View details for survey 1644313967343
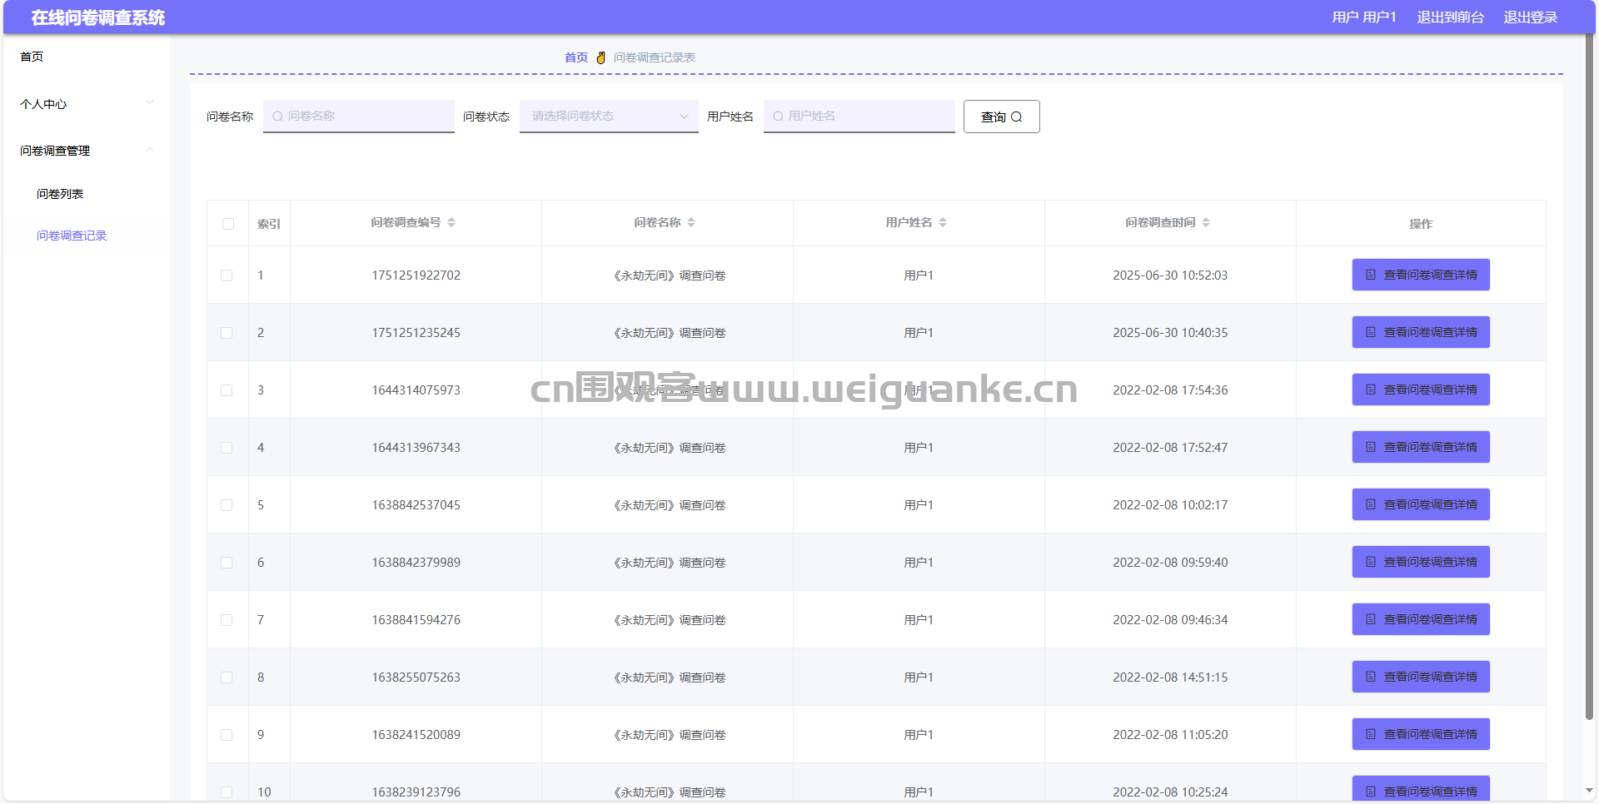The image size is (1599, 804). click(x=1421, y=447)
